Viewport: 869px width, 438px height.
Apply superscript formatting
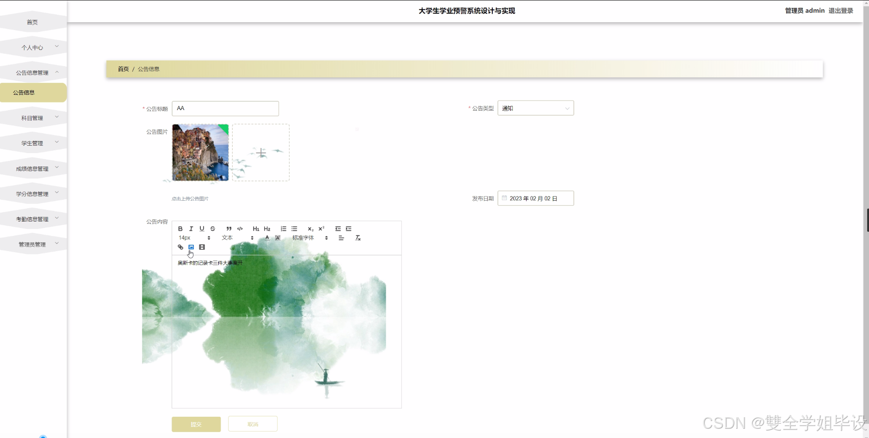pyautogui.click(x=321, y=228)
